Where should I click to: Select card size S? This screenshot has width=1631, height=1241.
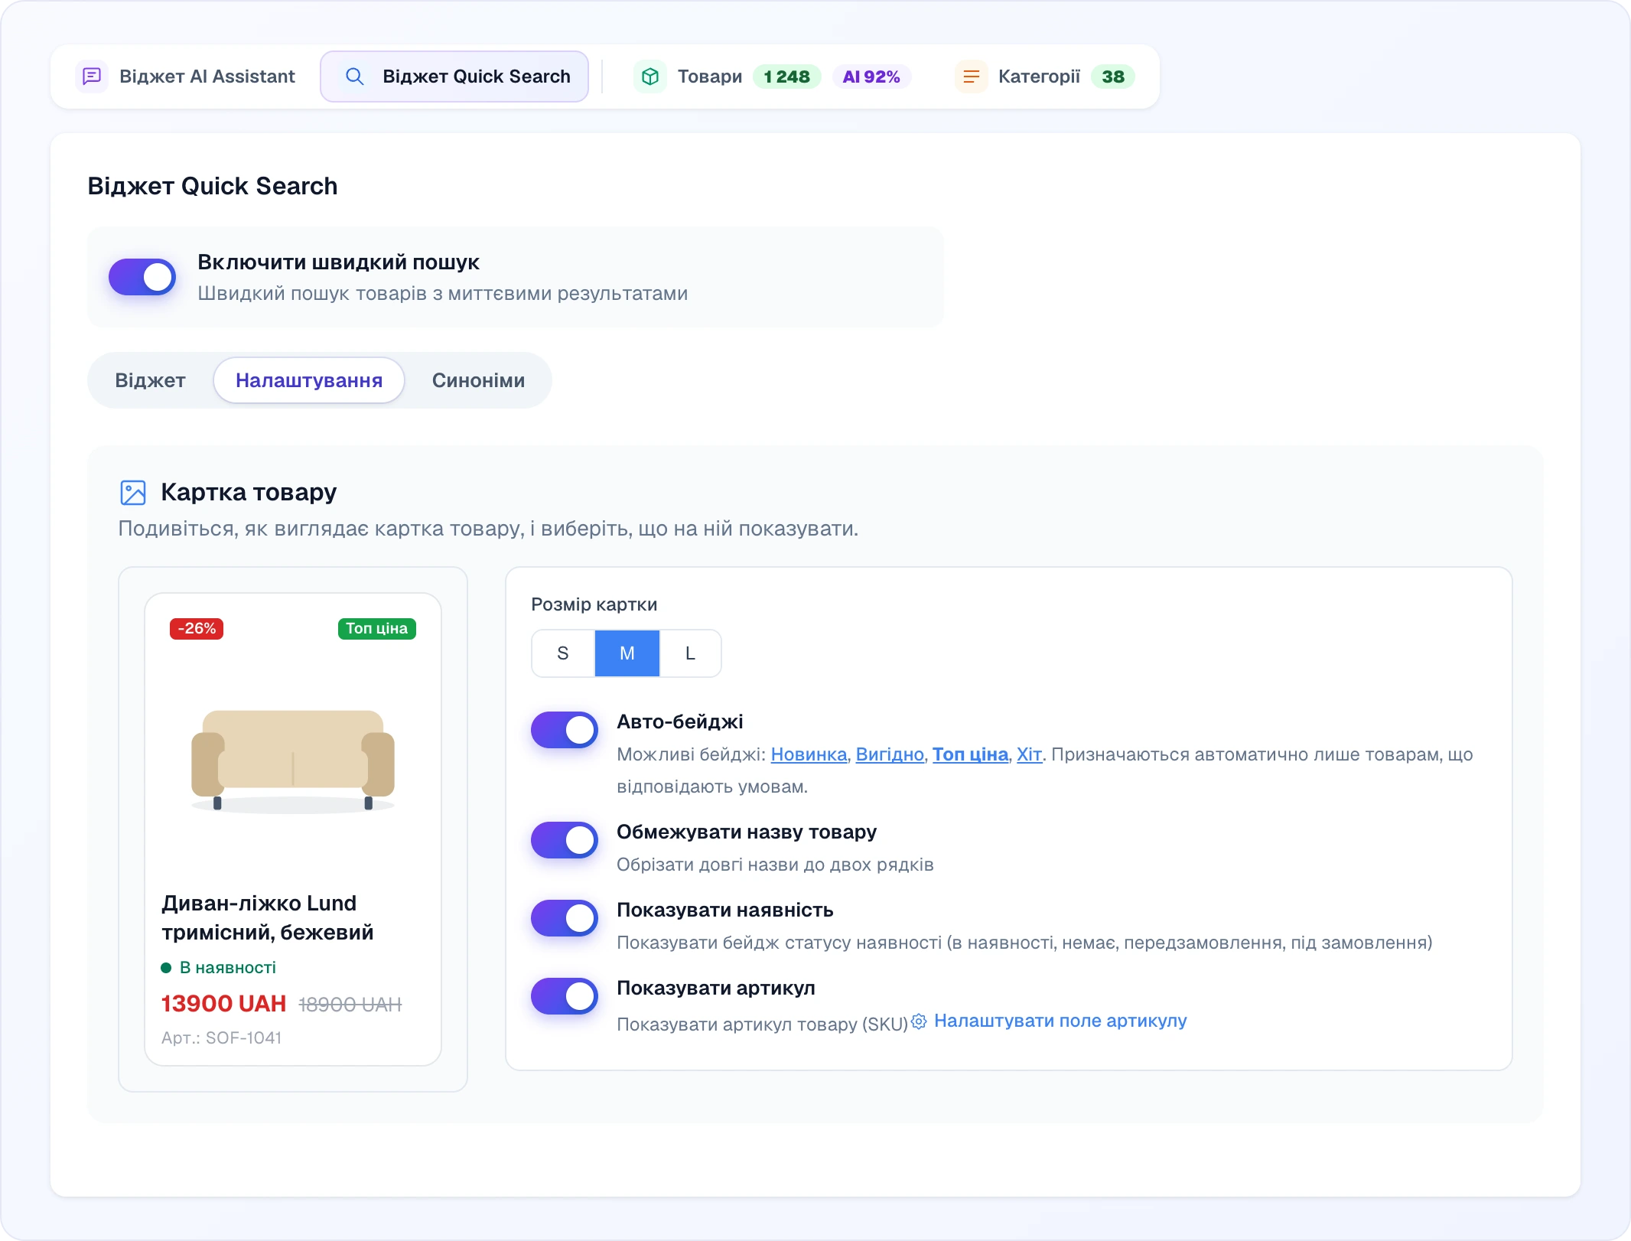coord(563,653)
